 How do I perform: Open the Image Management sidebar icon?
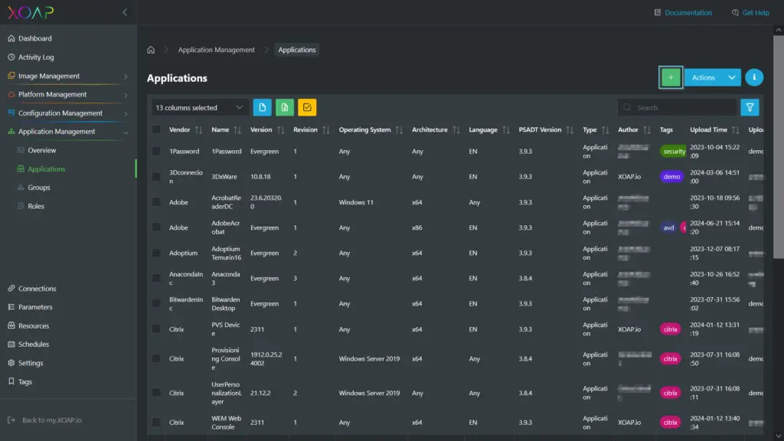coord(11,76)
